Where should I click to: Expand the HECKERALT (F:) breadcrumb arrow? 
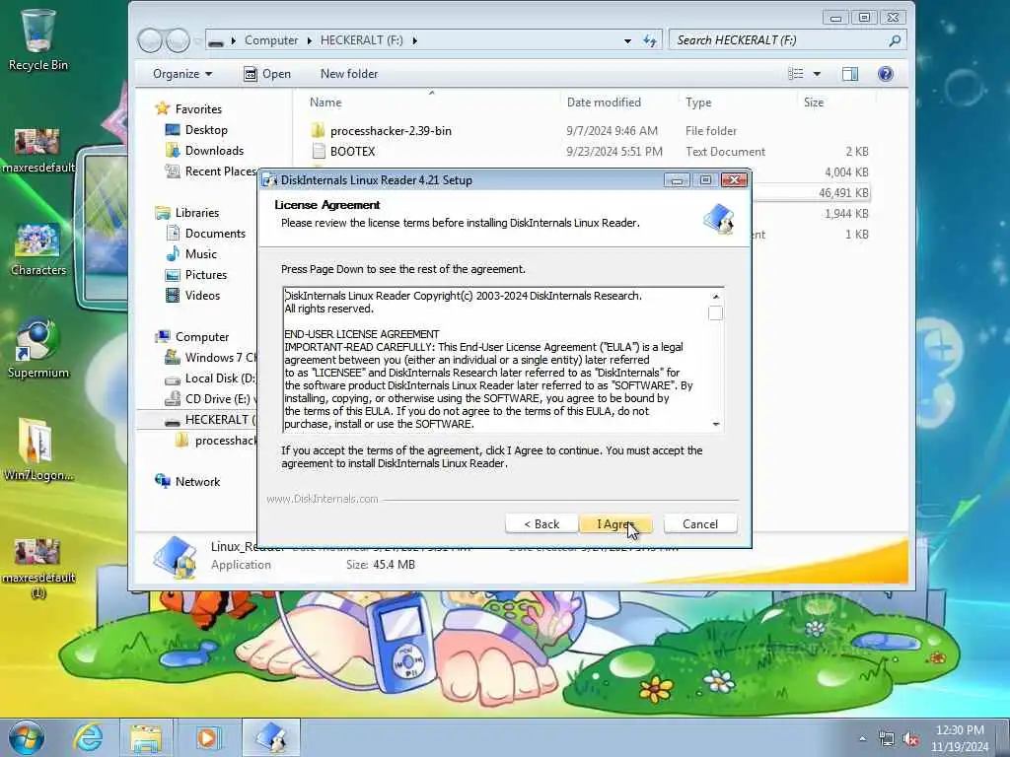click(415, 40)
